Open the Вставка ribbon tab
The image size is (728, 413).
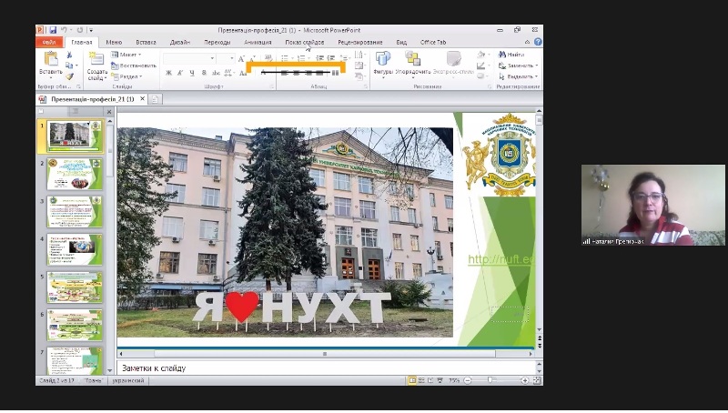click(146, 42)
